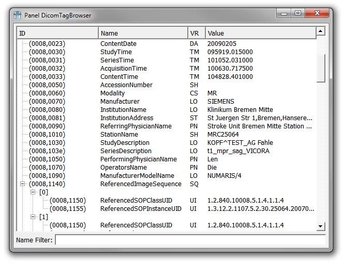Collapse the [1] sequence item
The width and height of the screenshot is (346, 264).
tap(33, 217)
